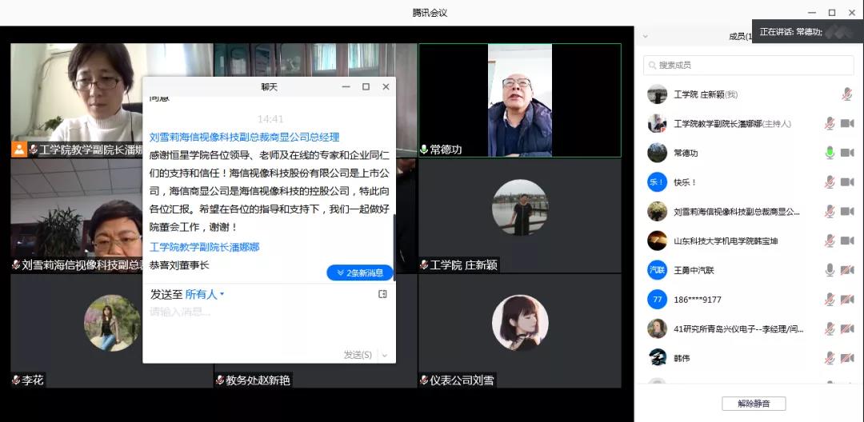Jump to the 2条新消息 new messages
864x422 pixels.
click(360, 273)
